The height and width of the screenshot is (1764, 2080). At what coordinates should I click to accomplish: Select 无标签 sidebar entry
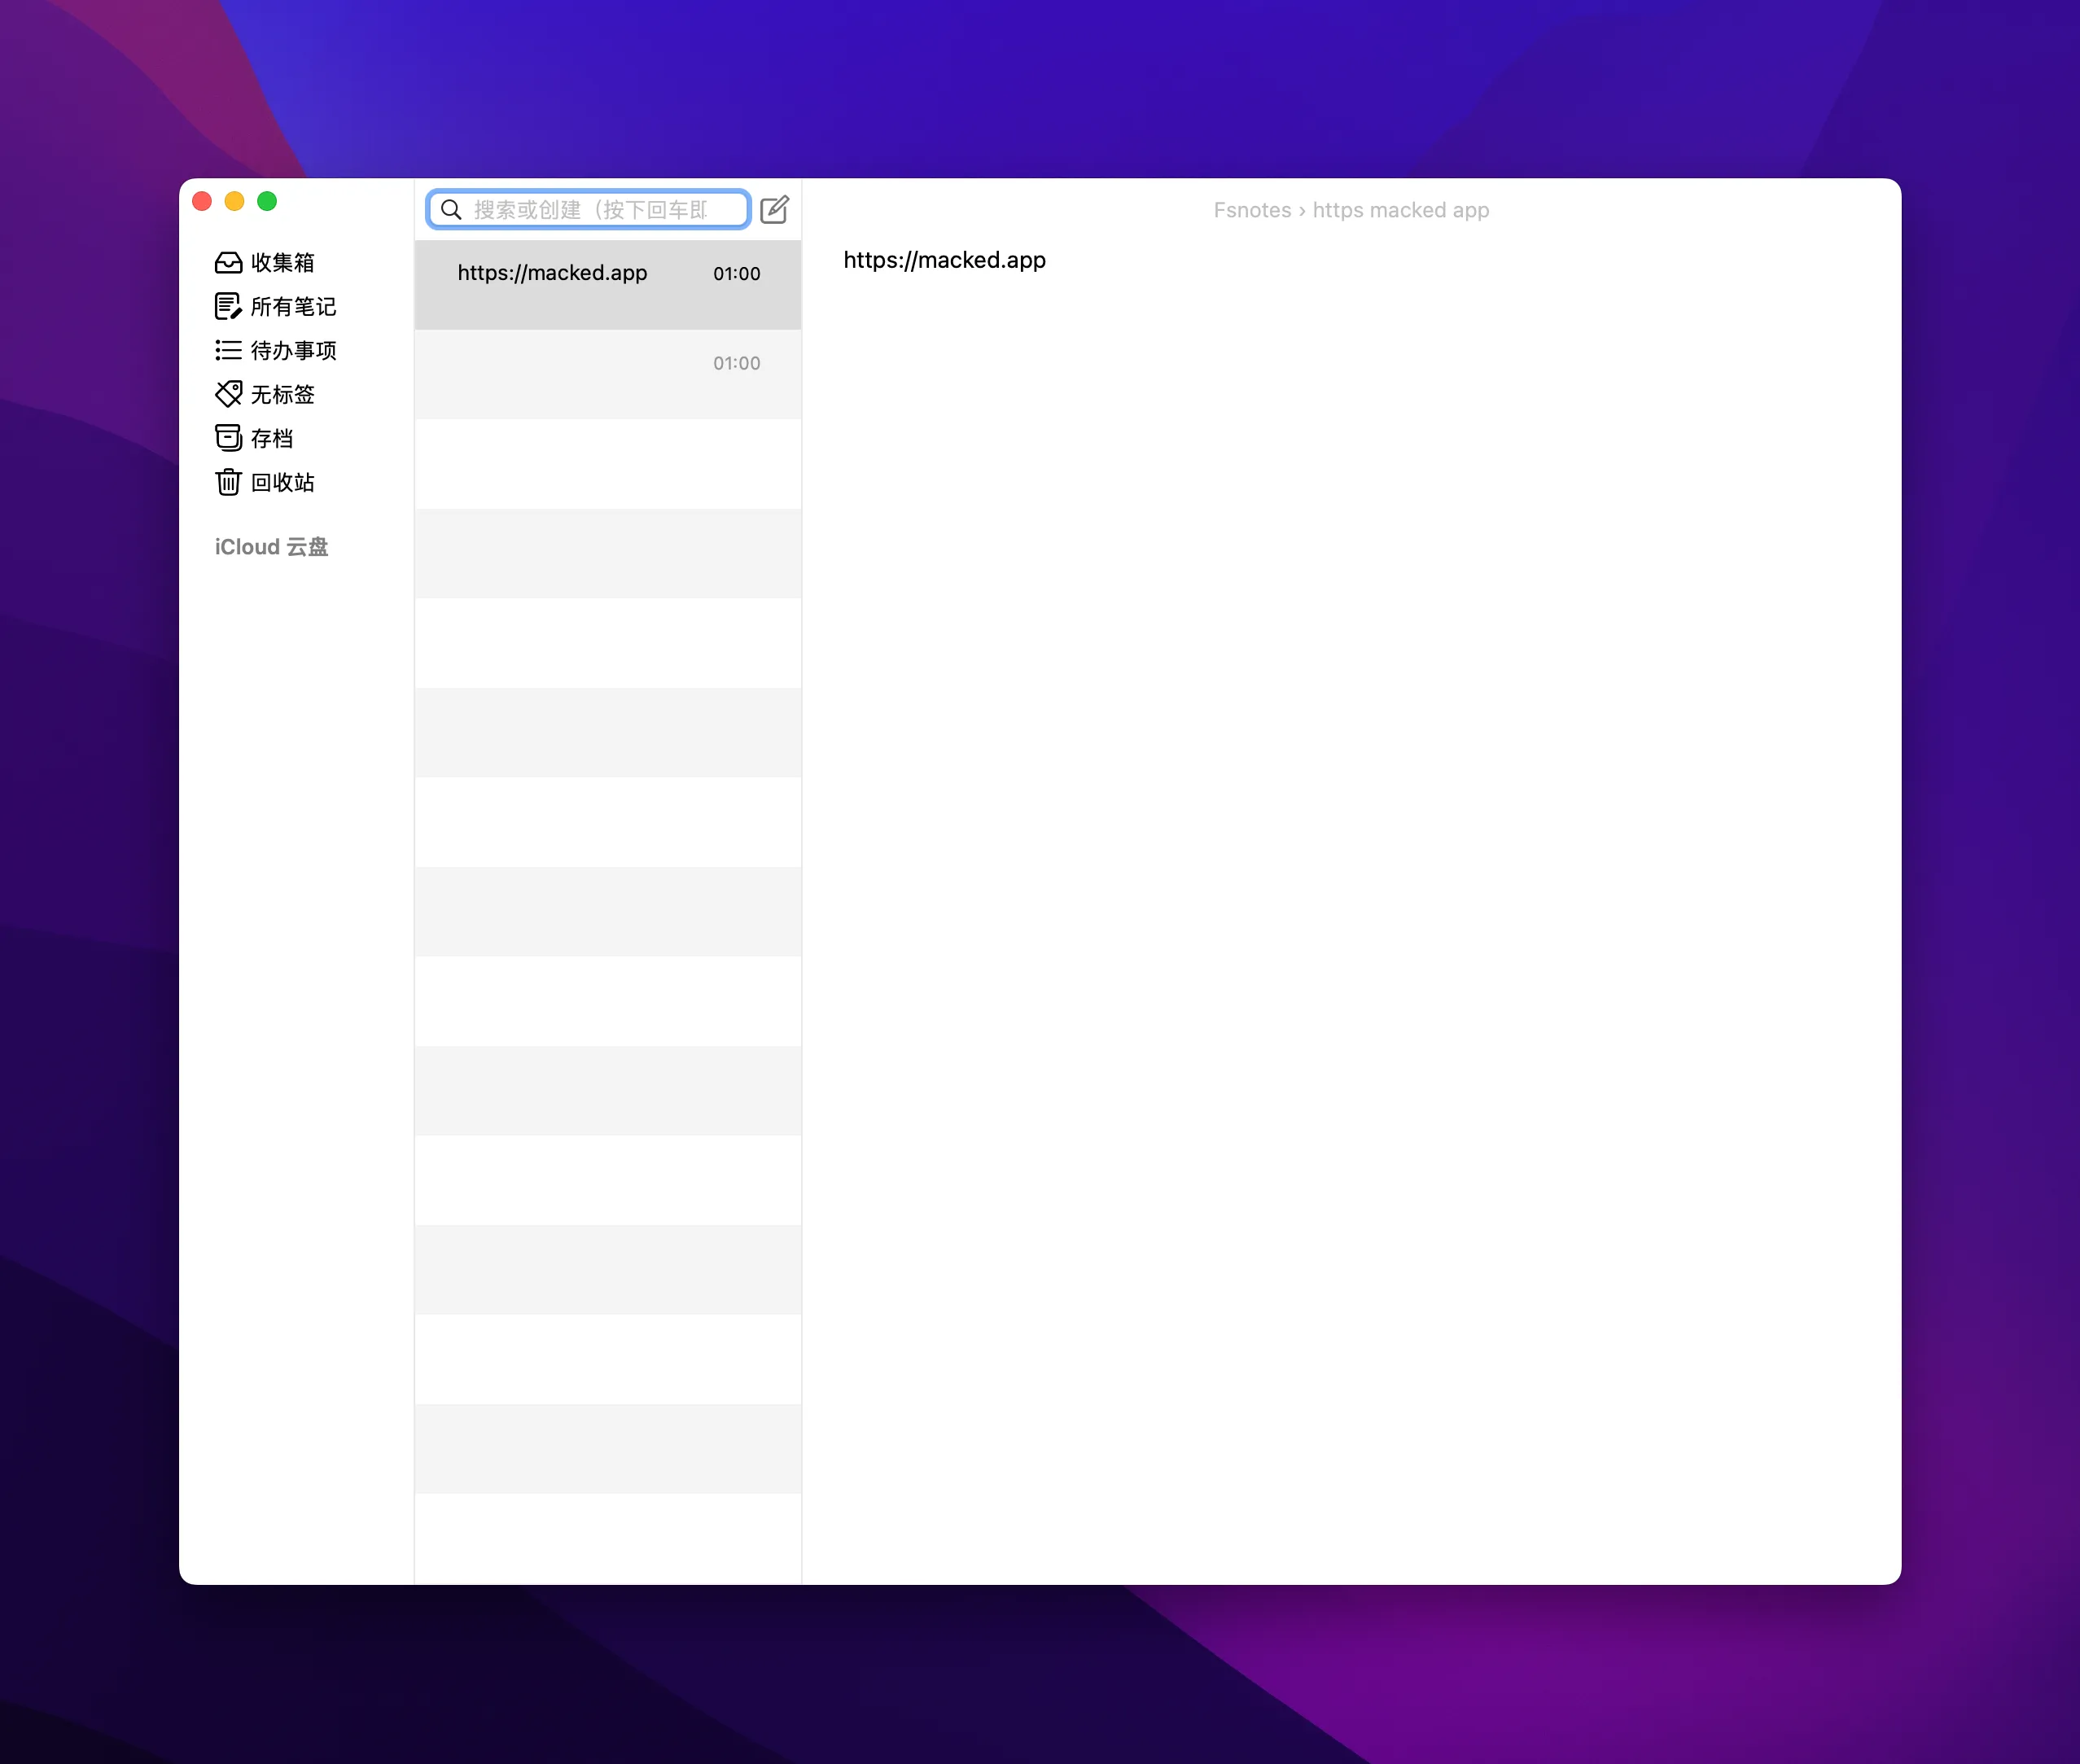tap(282, 394)
